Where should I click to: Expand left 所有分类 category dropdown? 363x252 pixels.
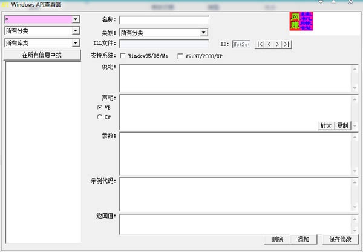coord(76,31)
